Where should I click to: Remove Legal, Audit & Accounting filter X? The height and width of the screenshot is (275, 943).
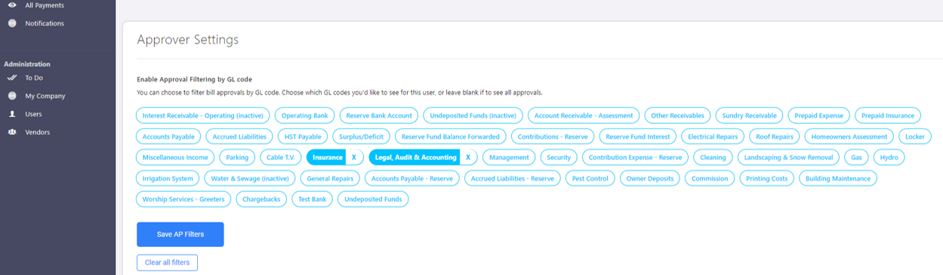(468, 157)
